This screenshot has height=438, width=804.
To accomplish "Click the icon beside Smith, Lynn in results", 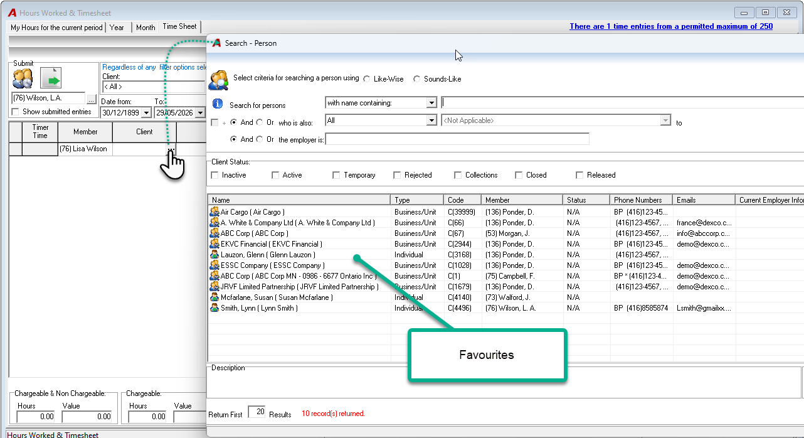I will [x=214, y=308].
